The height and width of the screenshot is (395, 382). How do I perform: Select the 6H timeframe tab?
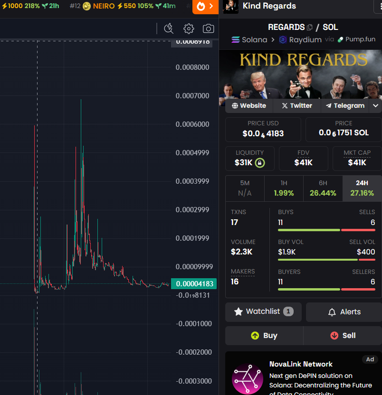tap(323, 188)
